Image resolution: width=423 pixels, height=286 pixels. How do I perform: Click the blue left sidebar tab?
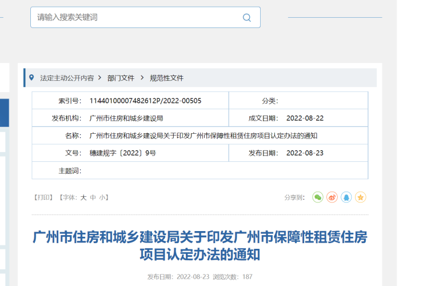click(4, 113)
